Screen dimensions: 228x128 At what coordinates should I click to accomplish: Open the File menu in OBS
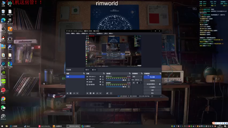coord(68,33)
